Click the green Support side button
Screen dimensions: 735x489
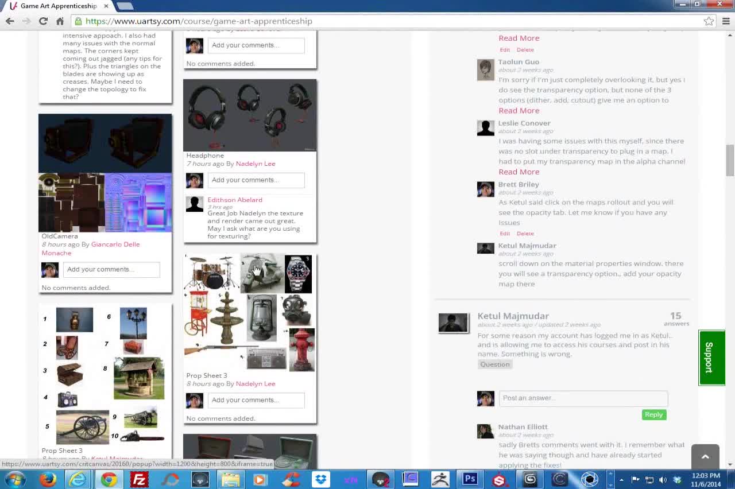[711, 358]
